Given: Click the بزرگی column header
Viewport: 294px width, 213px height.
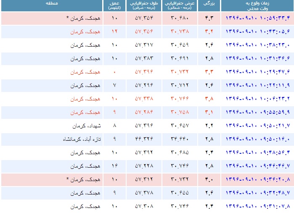Looking at the screenshot, I should click(209, 6).
